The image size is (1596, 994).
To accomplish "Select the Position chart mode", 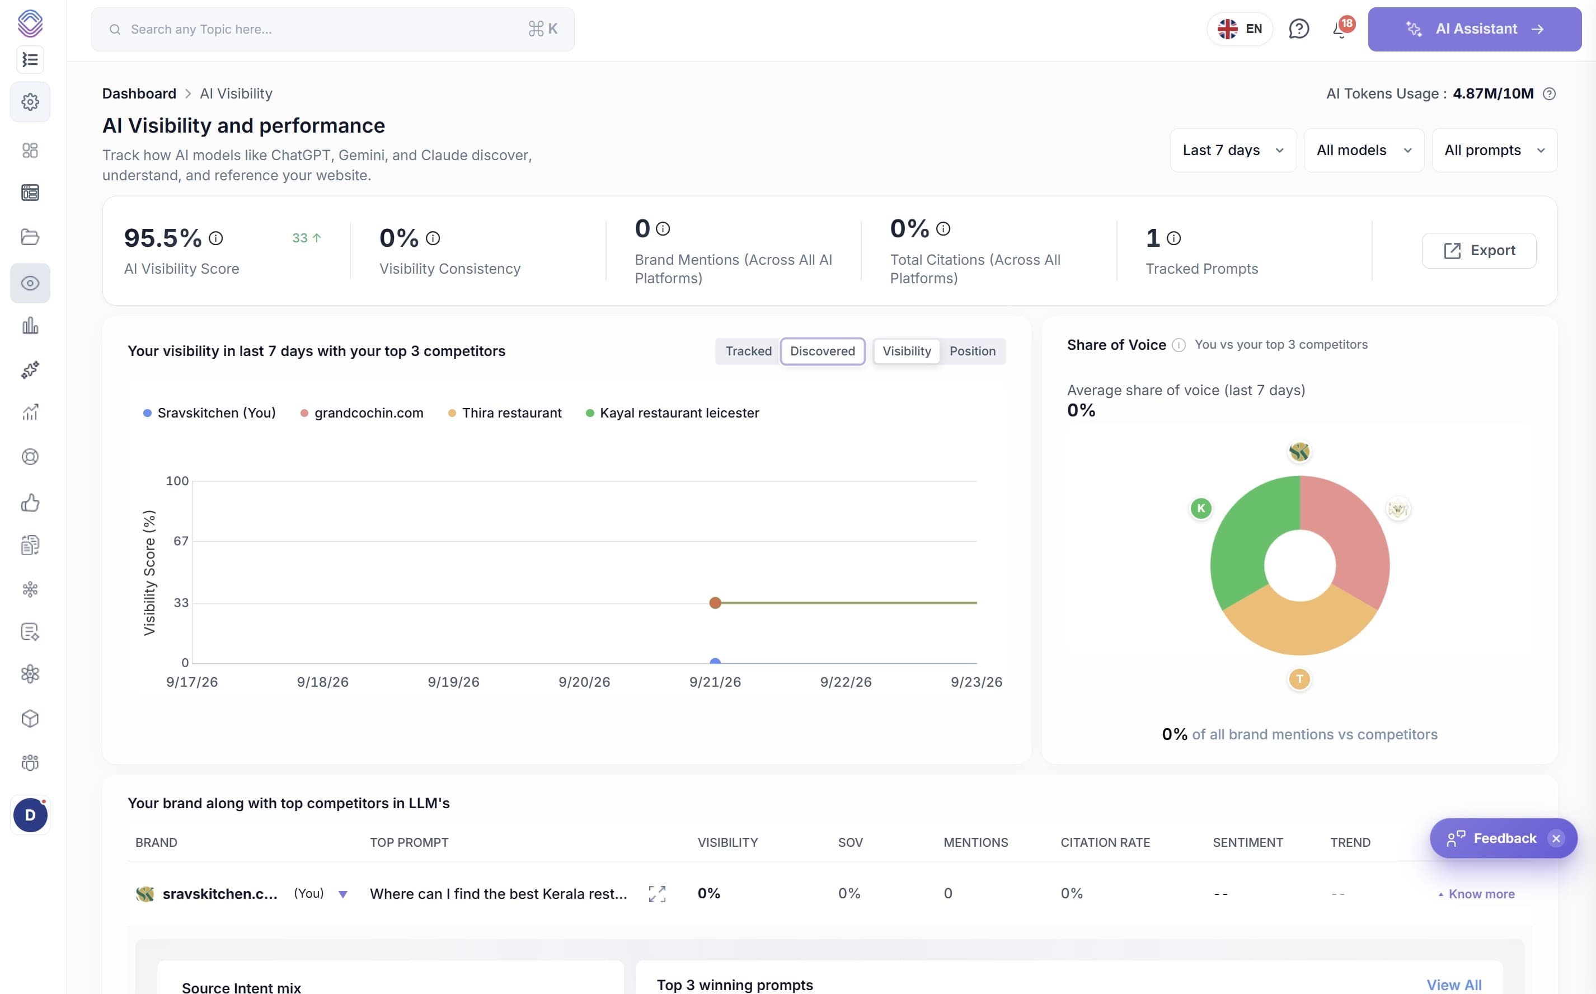I will [x=972, y=351].
